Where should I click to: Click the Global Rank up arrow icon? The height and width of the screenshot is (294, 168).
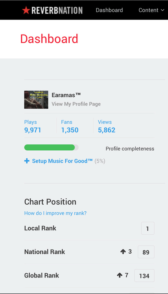[x=120, y=275]
